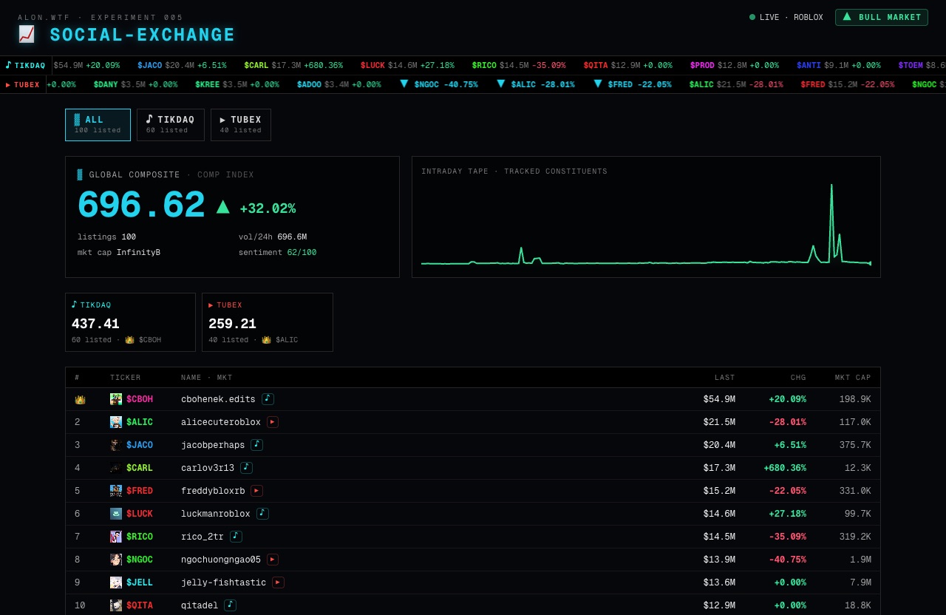Click the $FRED avatar in the table
946x615 pixels.
click(116, 491)
